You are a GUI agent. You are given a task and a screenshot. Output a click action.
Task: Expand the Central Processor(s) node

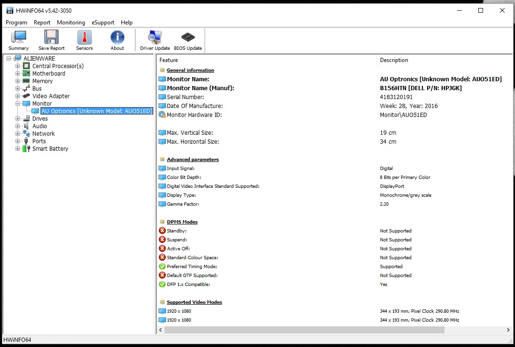pyautogui.click(x=18, y=66)
